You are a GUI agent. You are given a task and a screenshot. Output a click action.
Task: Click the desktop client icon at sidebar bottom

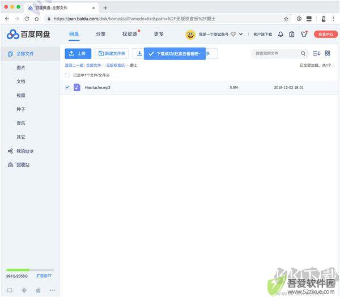point(10,290)
